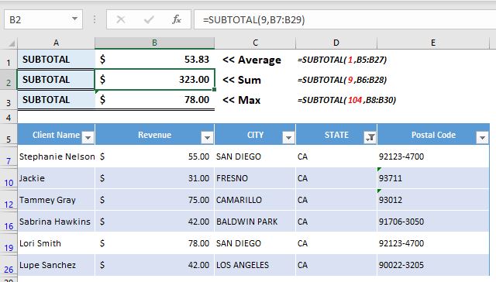
Task: Select the Lupe Sanchez cell
Action: click(57, 265)
